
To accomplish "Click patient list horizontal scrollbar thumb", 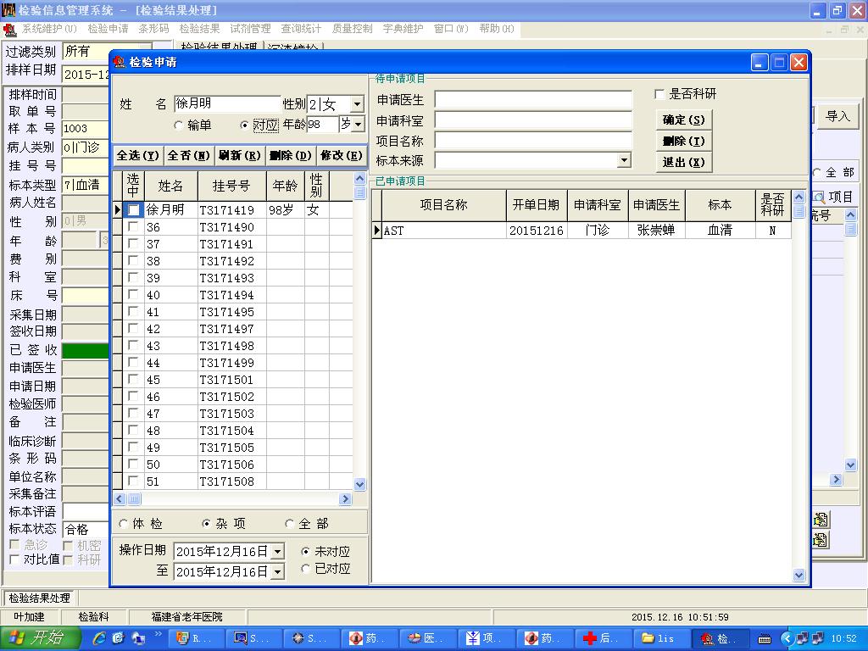I will 135,499.
